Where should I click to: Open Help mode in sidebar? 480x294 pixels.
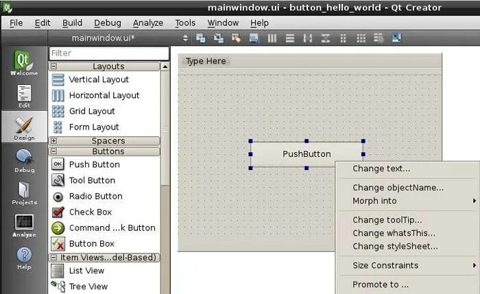click(x=24, y=258)
